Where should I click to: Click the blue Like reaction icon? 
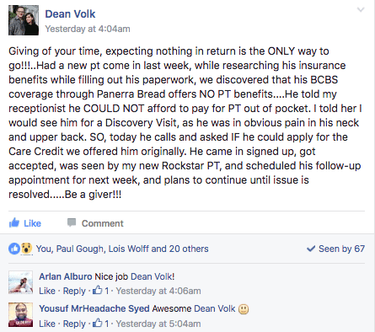(x=14, y=249)
